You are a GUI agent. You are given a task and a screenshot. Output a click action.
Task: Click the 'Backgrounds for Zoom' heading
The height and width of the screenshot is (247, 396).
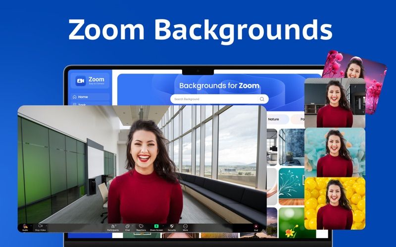click(x=219, y=85)
